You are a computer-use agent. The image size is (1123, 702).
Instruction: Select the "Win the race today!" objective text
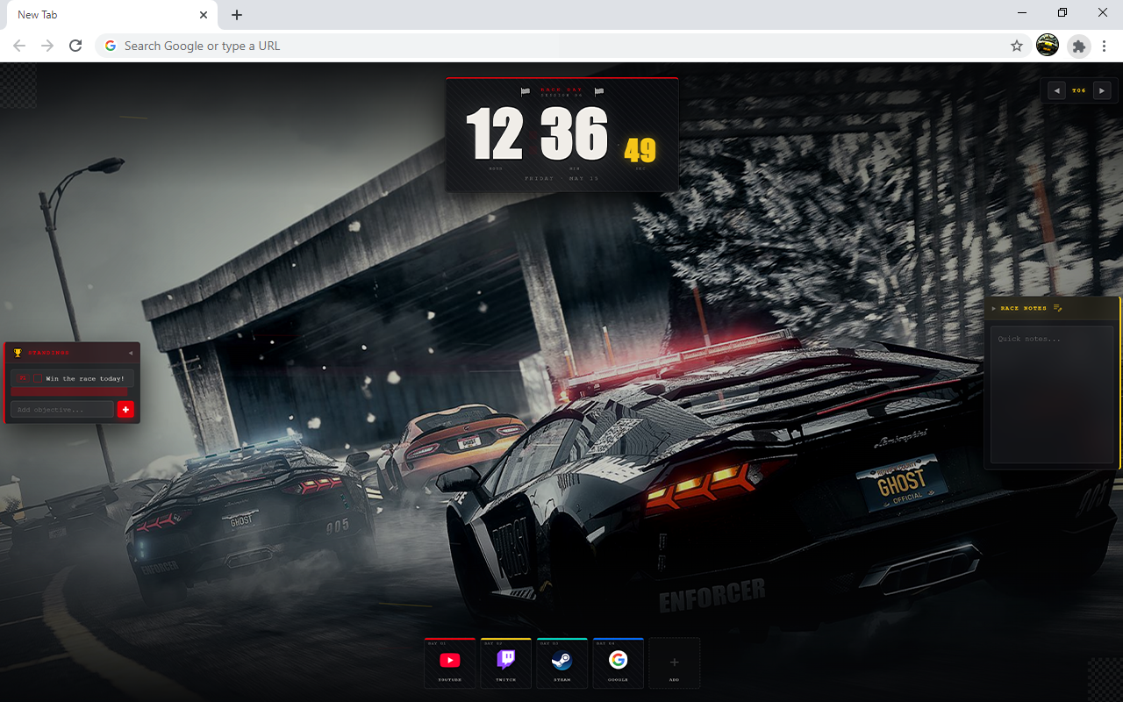[x=85, y=378]
